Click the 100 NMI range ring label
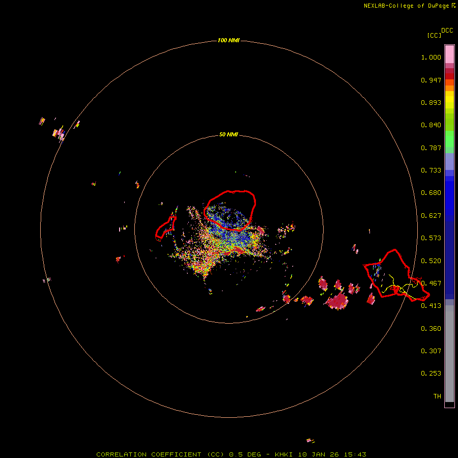Image resolution: width=458 pixels, height=458 pixels. (x=228, y=40)
